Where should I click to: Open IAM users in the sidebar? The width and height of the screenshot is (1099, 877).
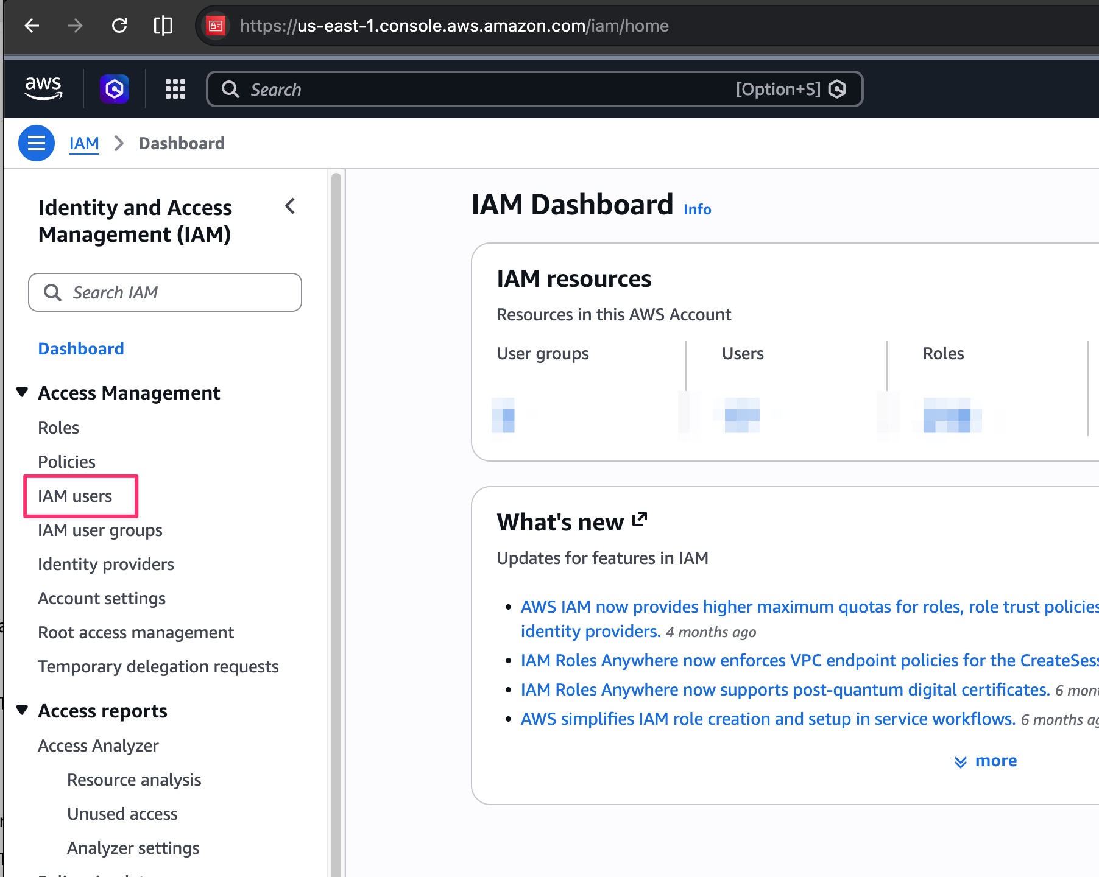point(75,496)
